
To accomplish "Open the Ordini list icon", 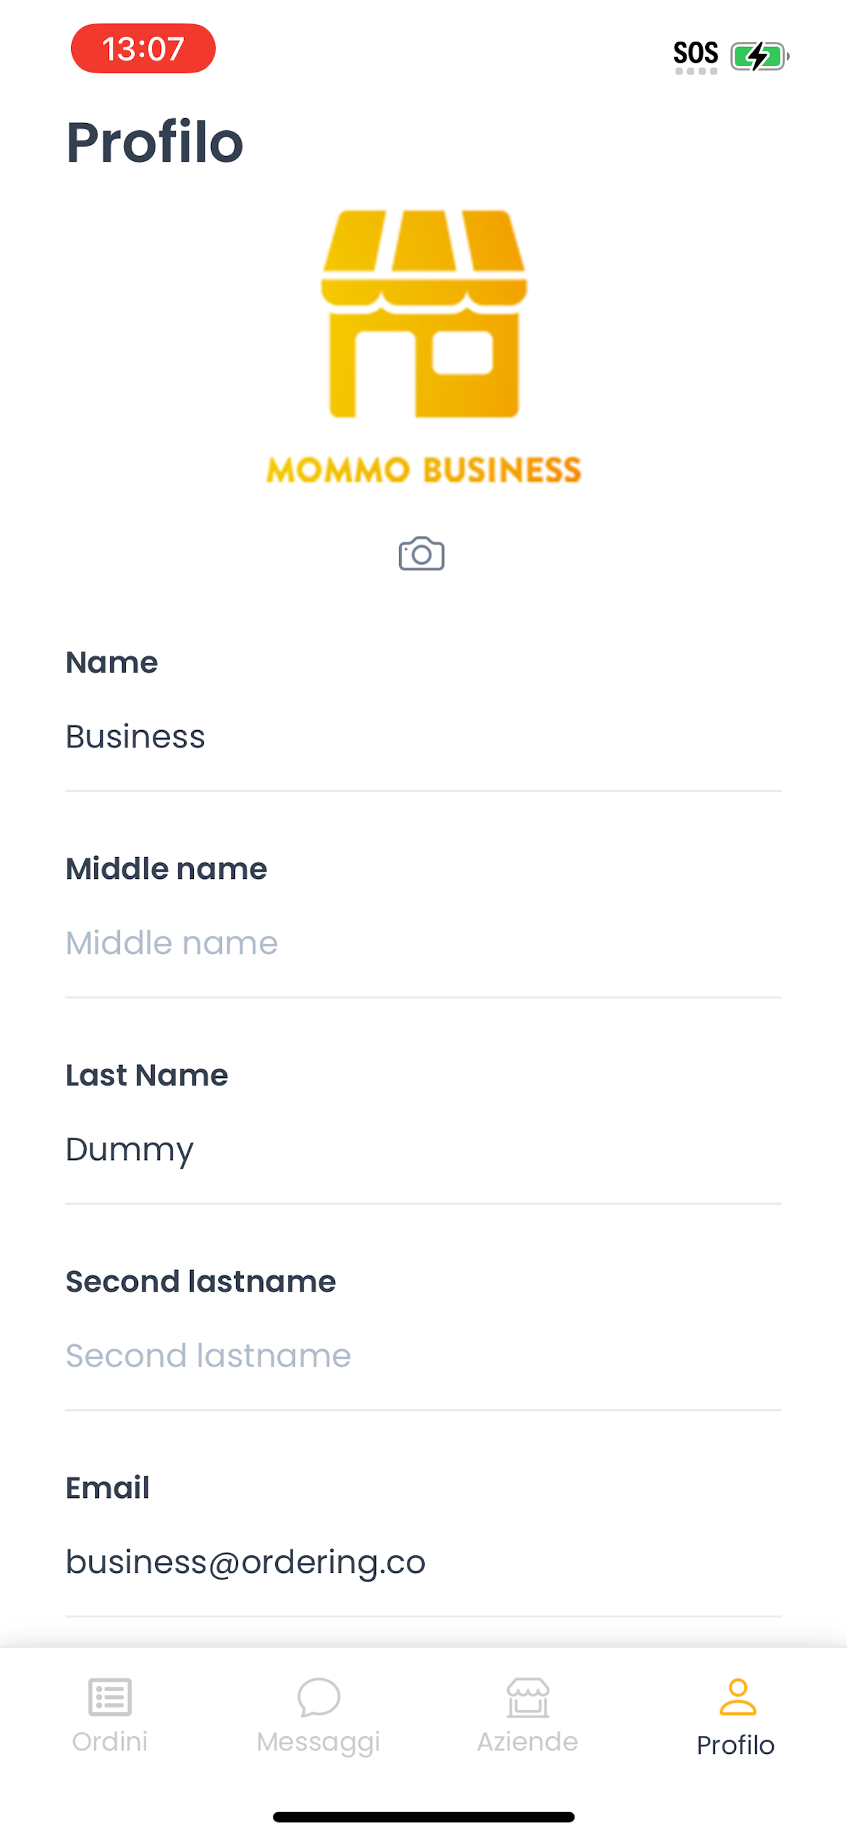I will tap(110, 1696).
